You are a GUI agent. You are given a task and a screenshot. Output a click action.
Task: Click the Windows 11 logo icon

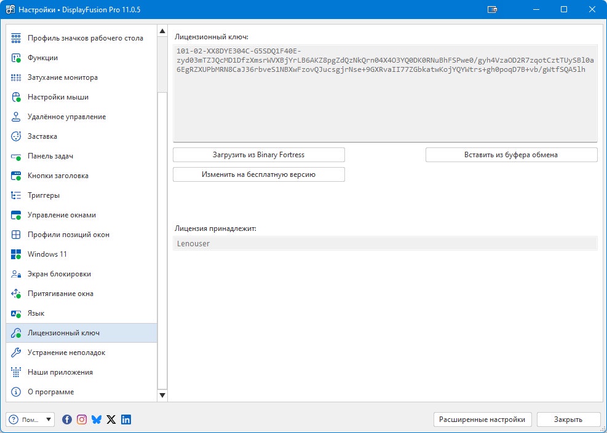coord(16,254)
